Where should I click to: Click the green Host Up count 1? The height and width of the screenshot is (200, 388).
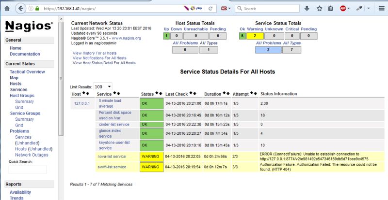click(x=166, y=36)
